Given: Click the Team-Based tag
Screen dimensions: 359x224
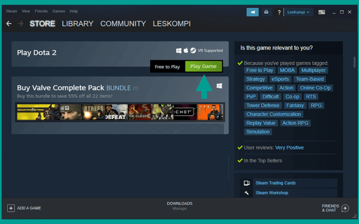Looking at the screenshot, I should [310, 79].
